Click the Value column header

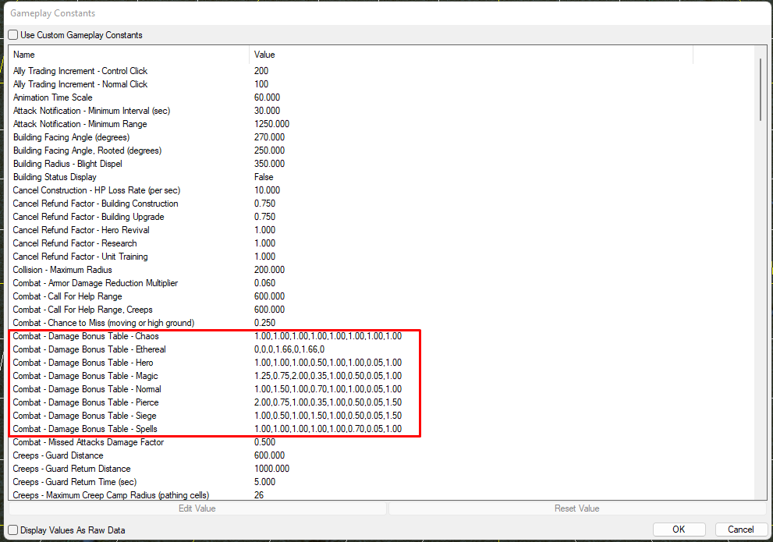point(471,55)
